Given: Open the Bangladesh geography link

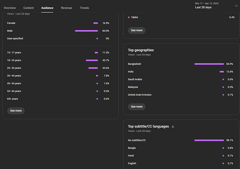Looking at the screenshot, I should point(135,64).
